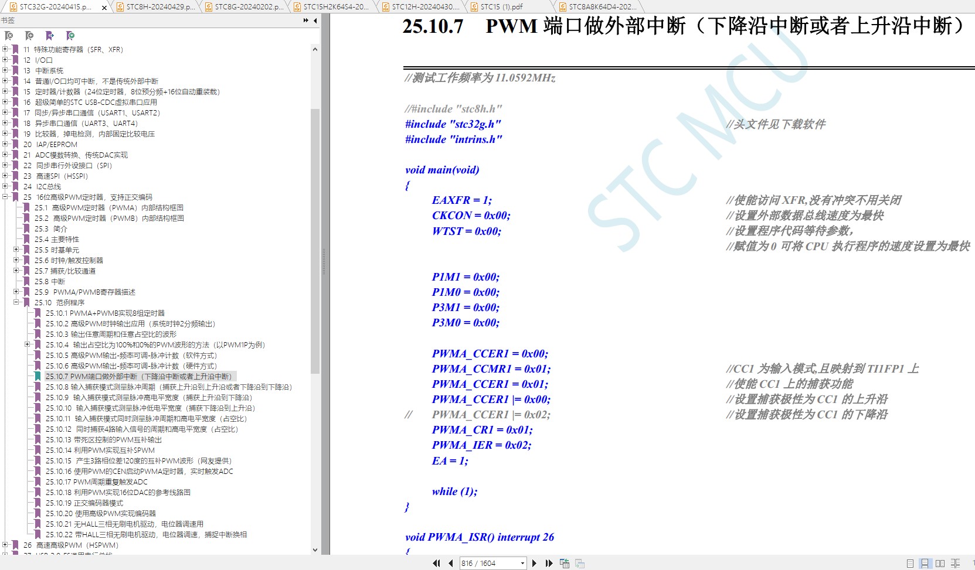This screenshot has height=570, width=975.
Task: Open bookmark 20 IAP/EEPROM
Action: coord(50,144)
